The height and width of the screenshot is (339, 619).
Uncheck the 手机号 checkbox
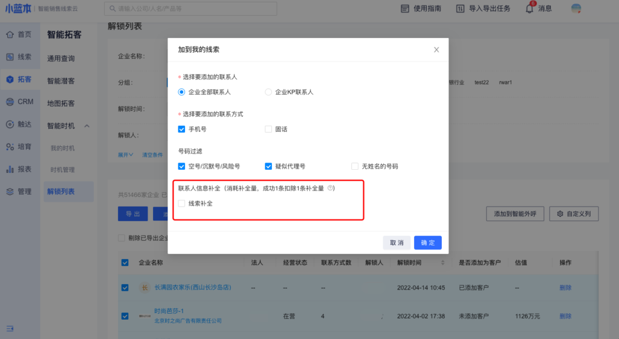point(181,129)
